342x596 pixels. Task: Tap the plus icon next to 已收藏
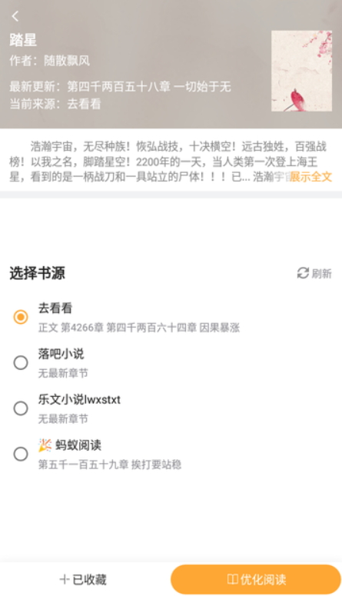[65, 579]
